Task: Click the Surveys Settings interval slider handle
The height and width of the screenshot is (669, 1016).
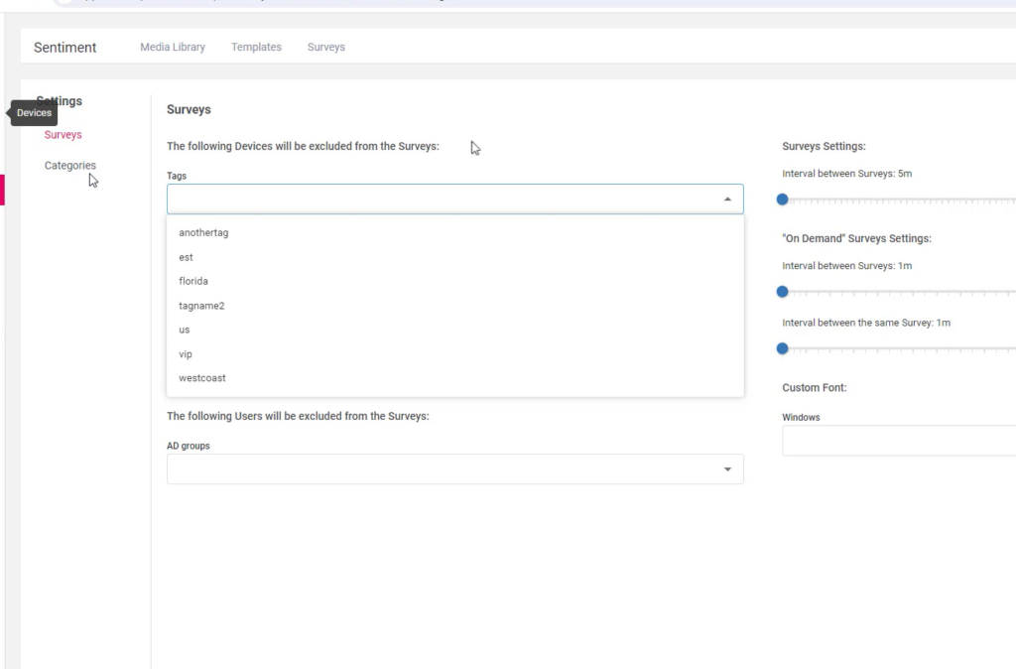Action: click(x=782, y=200)
